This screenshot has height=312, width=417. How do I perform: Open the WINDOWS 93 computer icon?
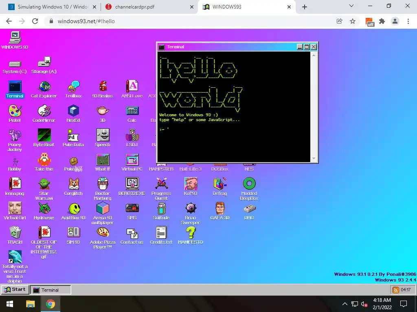coord(15,37)
